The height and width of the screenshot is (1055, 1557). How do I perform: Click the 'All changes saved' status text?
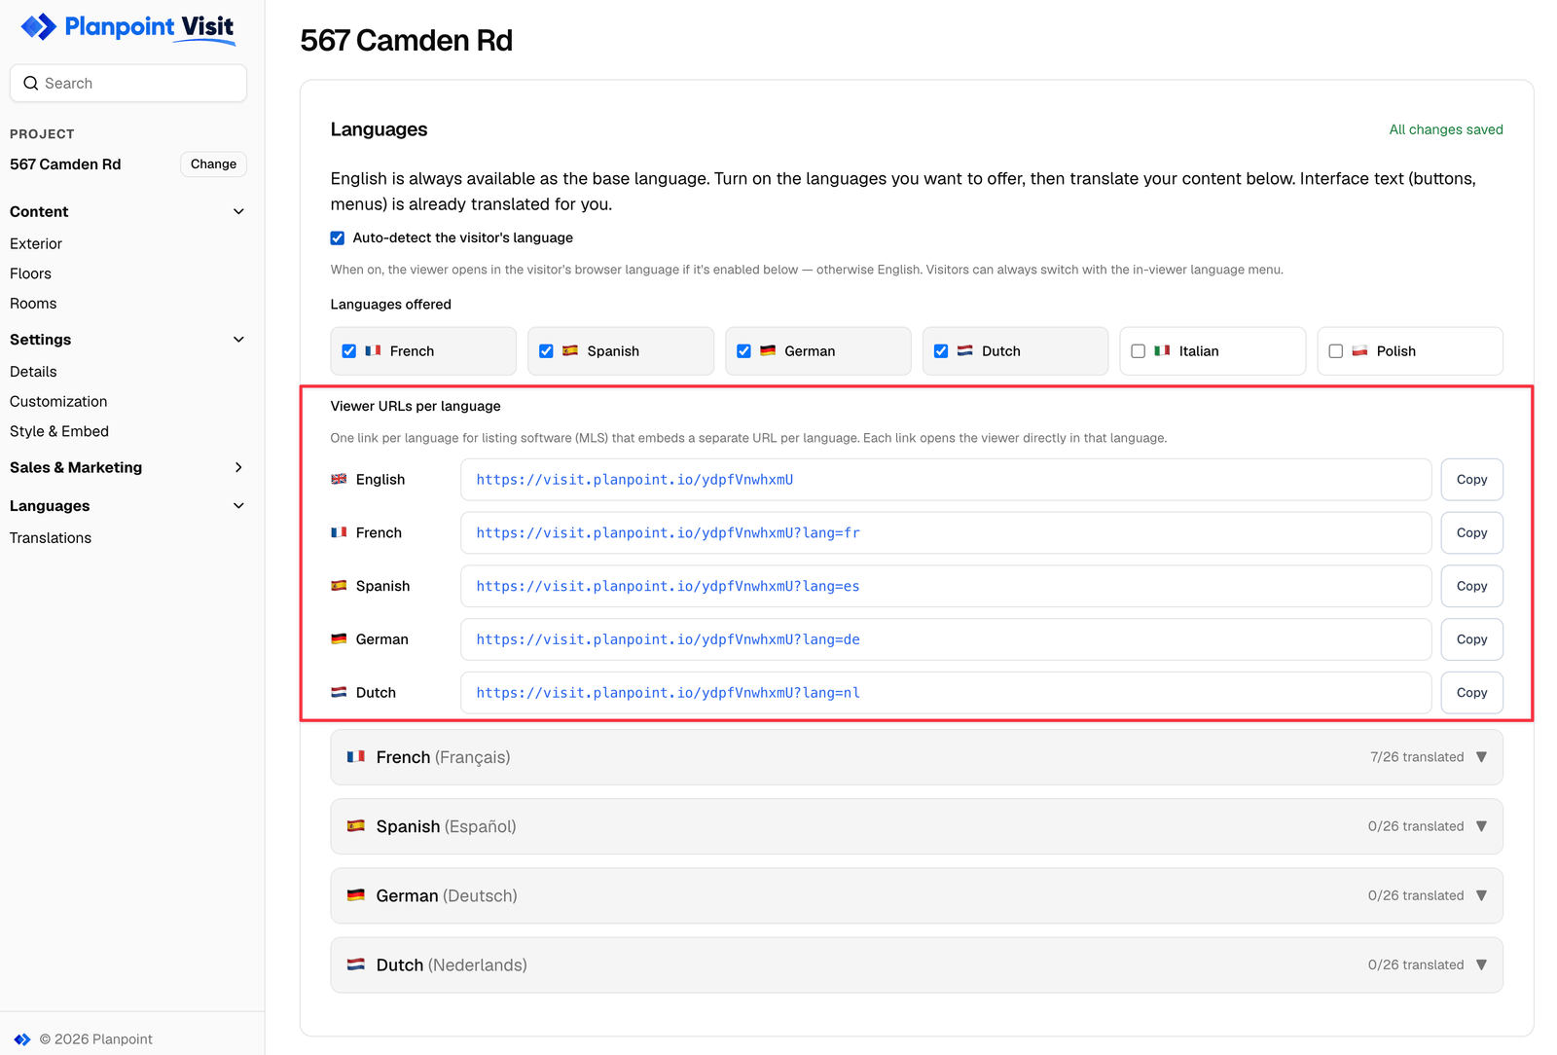click(1446, 129)
